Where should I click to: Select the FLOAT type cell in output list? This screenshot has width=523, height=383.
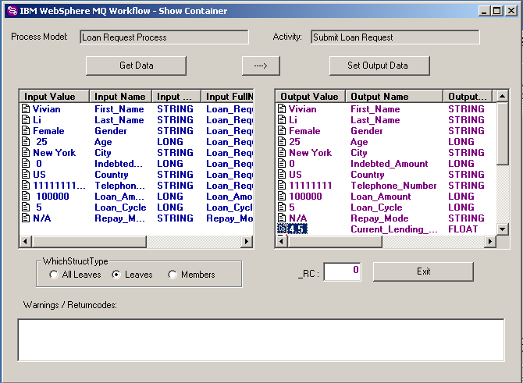coord(463,229)
